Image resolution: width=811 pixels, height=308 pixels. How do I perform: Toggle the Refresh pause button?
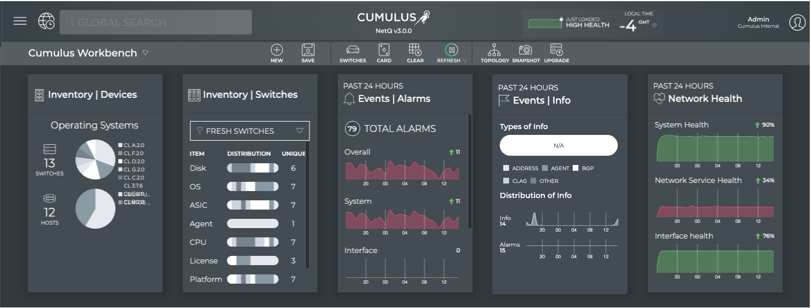451,50
